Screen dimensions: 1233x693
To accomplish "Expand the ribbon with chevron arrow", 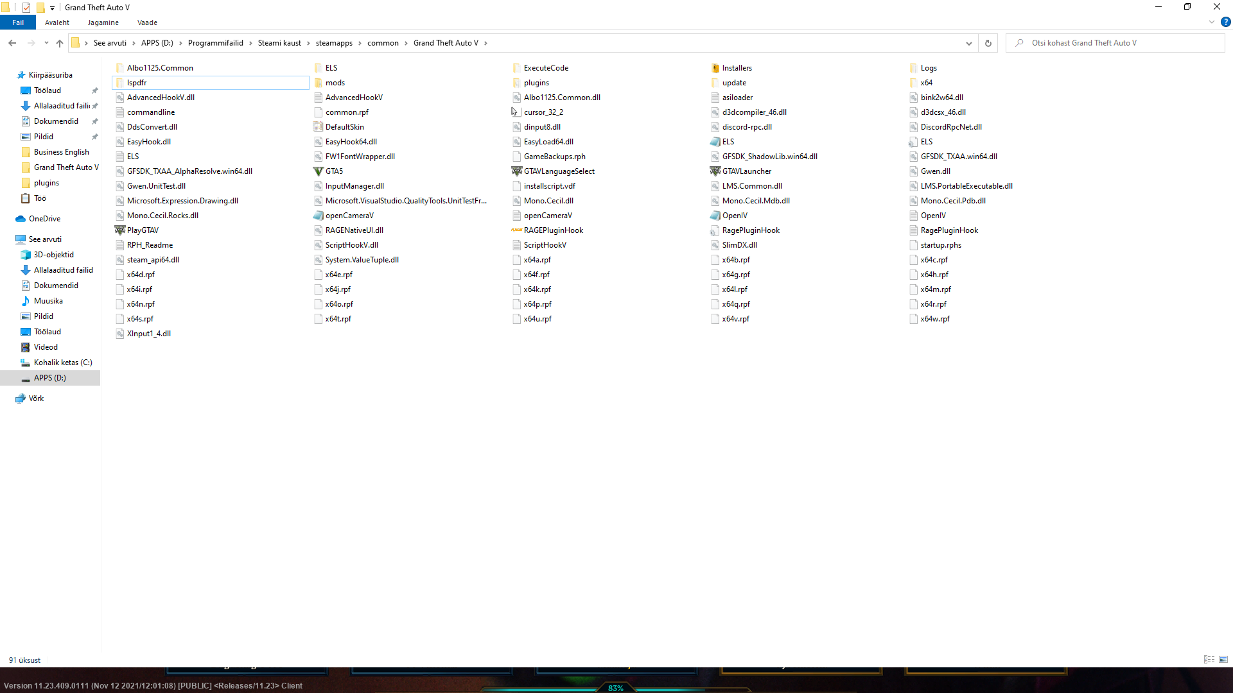I will (x=1212, y=22).
